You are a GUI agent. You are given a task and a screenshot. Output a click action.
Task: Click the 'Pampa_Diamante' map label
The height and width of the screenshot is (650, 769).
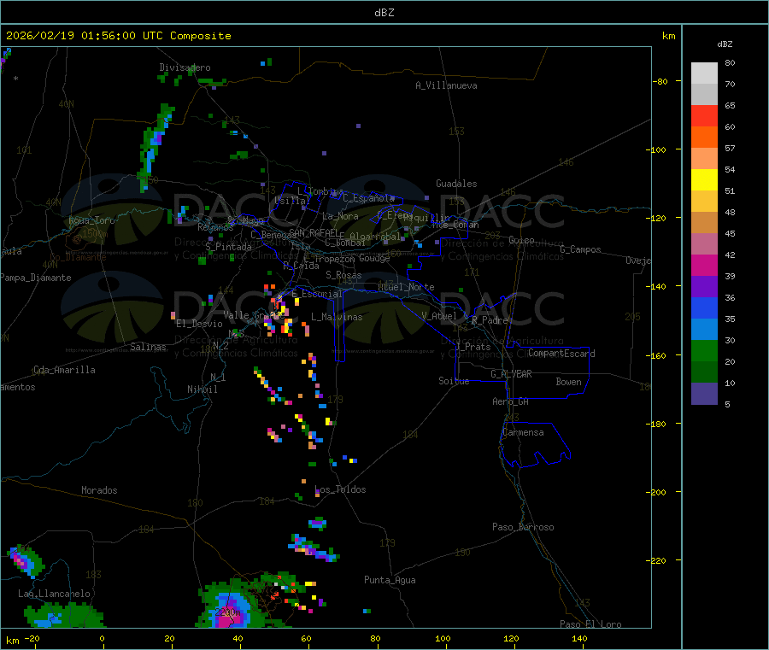pos(35,278)
